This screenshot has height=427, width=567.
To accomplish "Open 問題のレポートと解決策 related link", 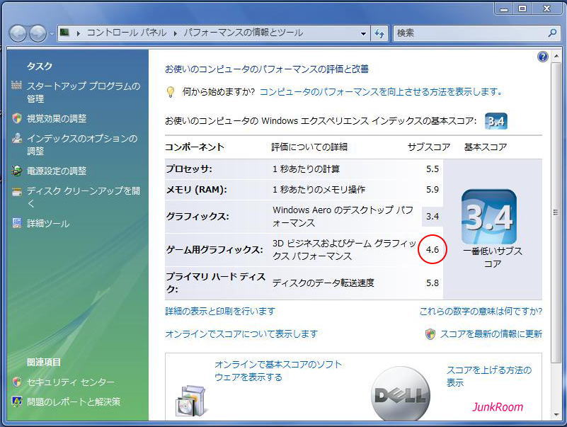I will (74, 402).
